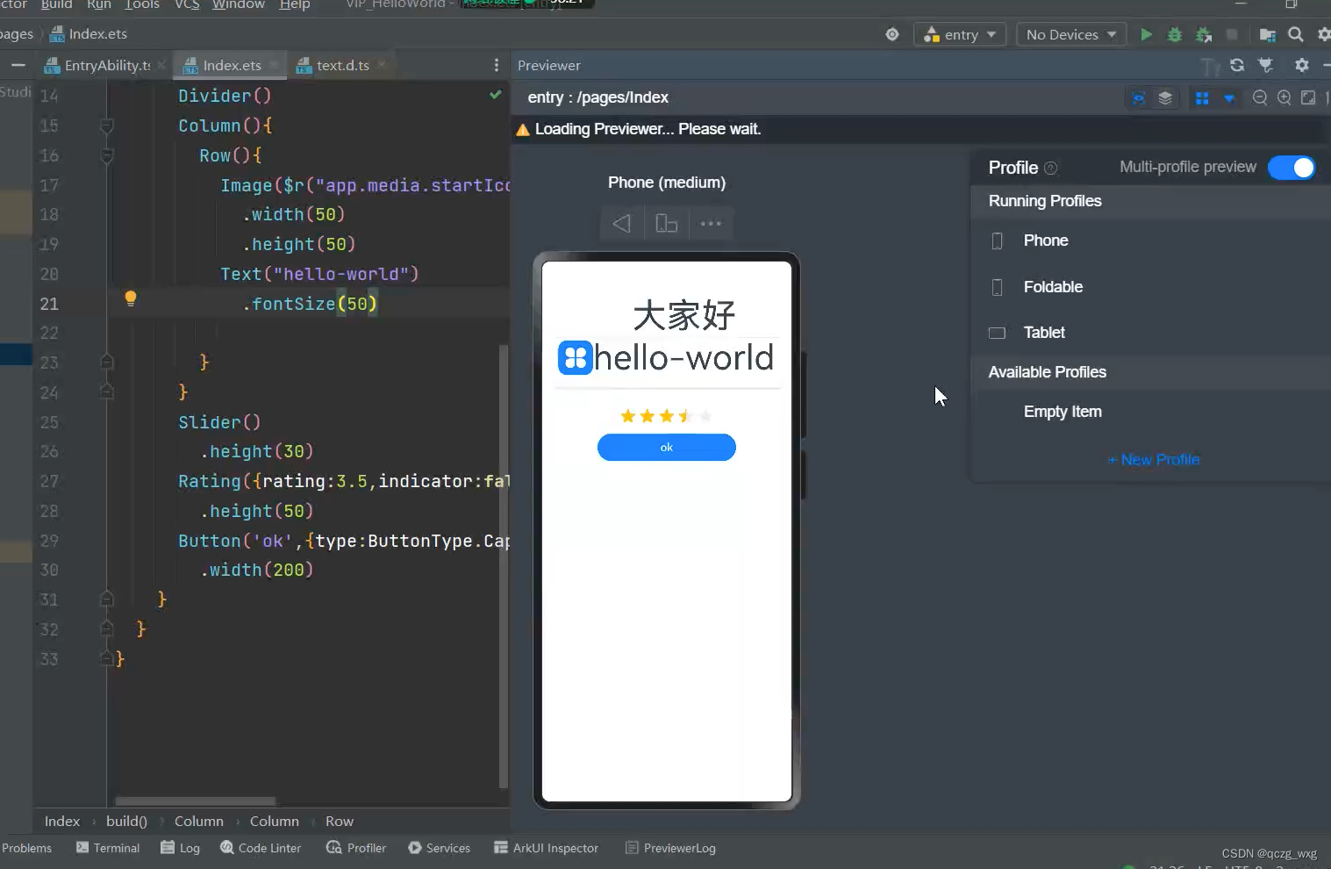Open the Terminal tool window

pos(108,848)
